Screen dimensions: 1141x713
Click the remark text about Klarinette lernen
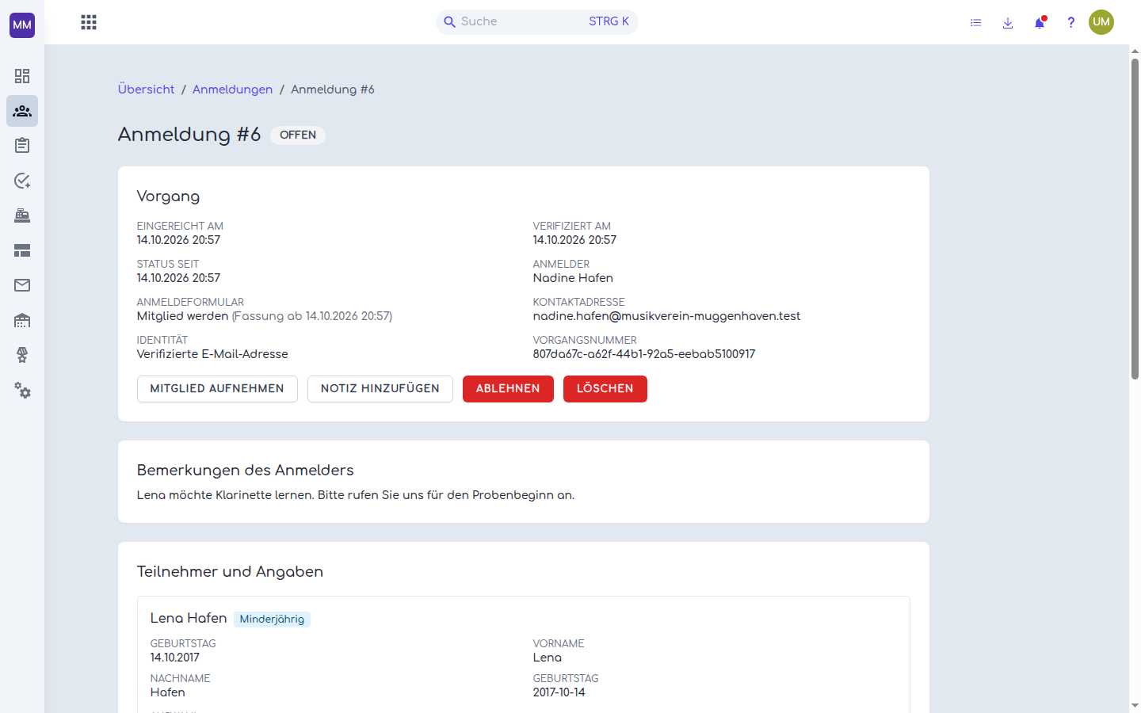point(356,495)
